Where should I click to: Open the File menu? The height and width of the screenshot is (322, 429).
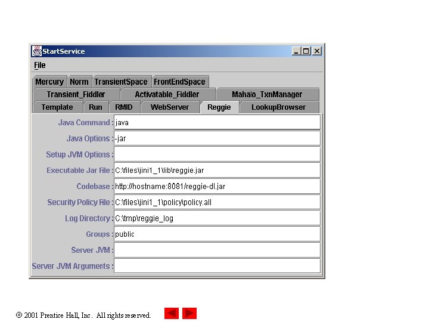click(40, 65)
